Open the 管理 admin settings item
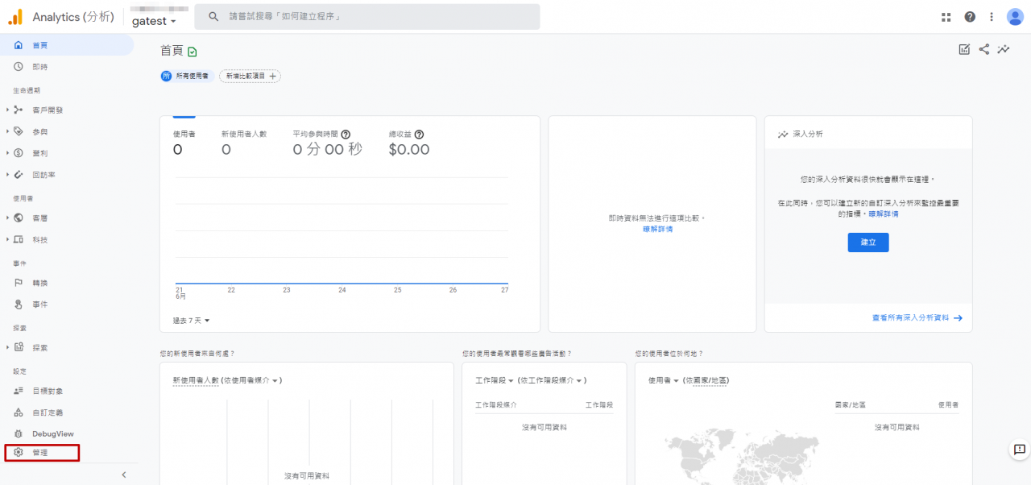Screen dimensions: 1031x485 (41, 453)
